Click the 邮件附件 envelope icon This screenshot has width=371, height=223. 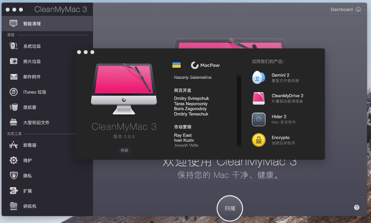pyautogui.click(x=14, y=77)
